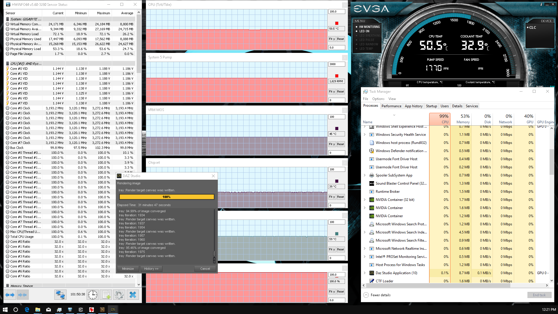This screenshot has height=314, width=558.
Task: Click the HWiNFO reset clock icon
Action: pyautogui.click(x=93, y=295)
